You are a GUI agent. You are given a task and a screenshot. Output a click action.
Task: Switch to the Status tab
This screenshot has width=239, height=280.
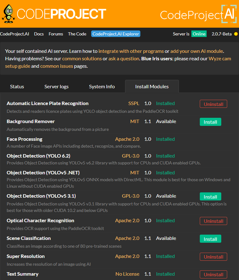point(17,87)
